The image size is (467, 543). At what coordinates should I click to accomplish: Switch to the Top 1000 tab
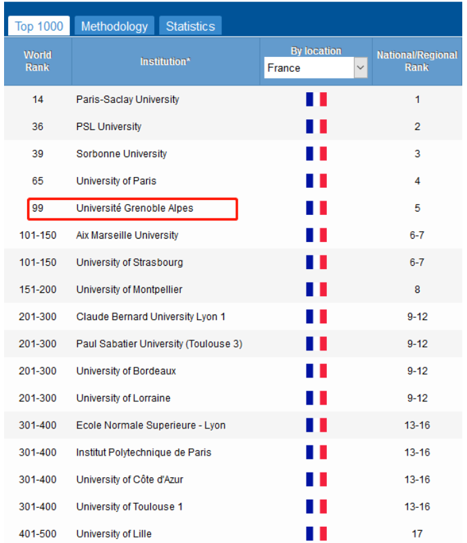pyautogui.click(x=39, y=26)
